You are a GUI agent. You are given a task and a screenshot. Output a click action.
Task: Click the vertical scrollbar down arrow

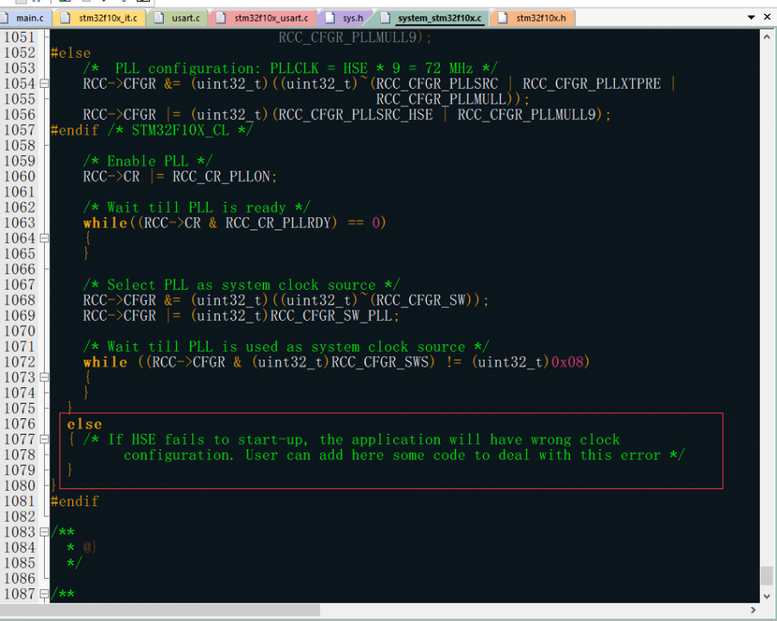tap(768, 596)
